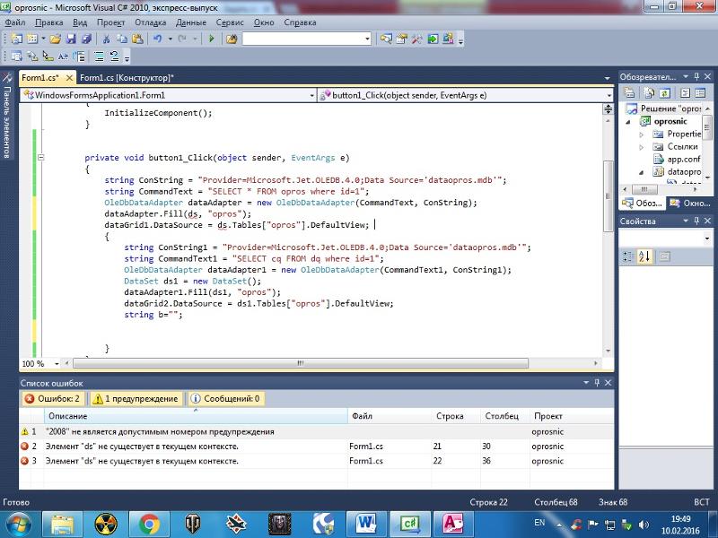Click the Paste clipboard icon
This screenshot has width=718, height=538.
[x=136, y=39]
